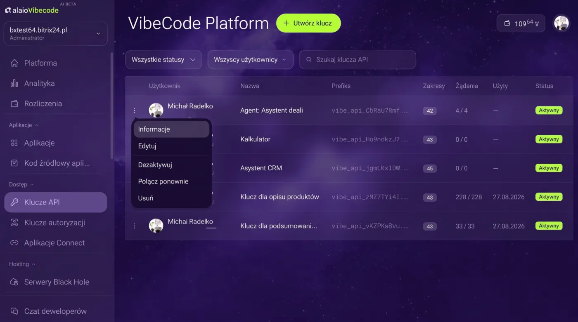Focus the Szukaj klucza API search field

coord(358,60)
